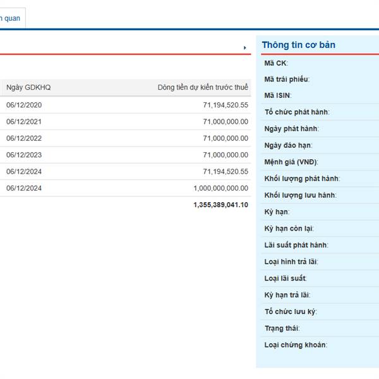Click the "Tổ chức phát hành" label
379x379 pixels.
(297, 112)
